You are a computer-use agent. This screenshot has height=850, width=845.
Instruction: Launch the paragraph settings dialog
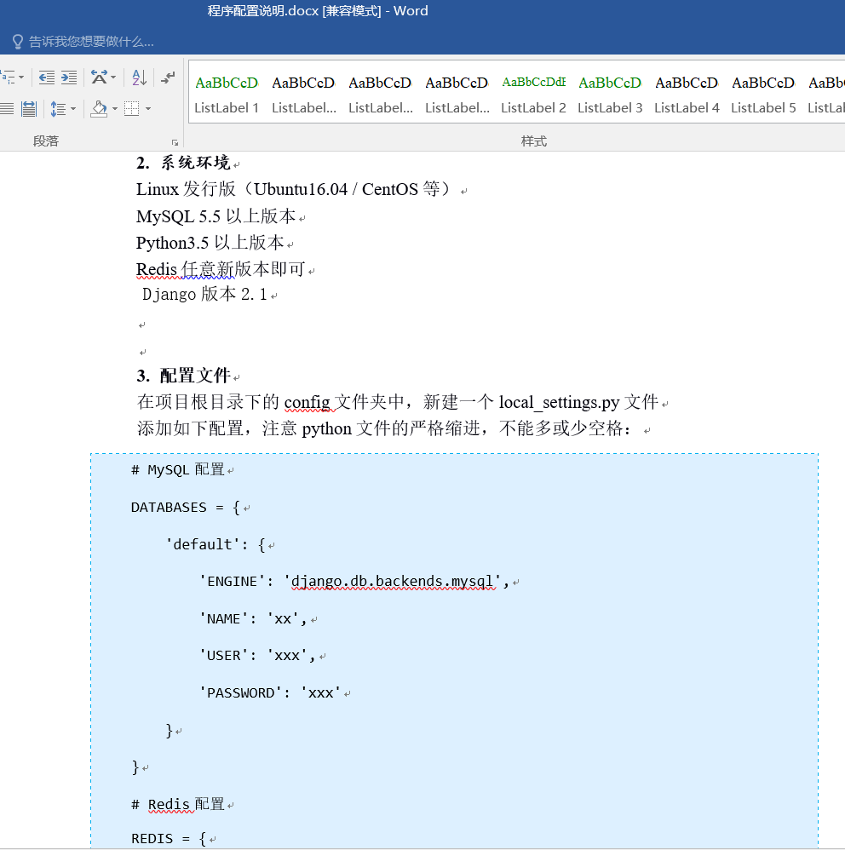point(175,142)
